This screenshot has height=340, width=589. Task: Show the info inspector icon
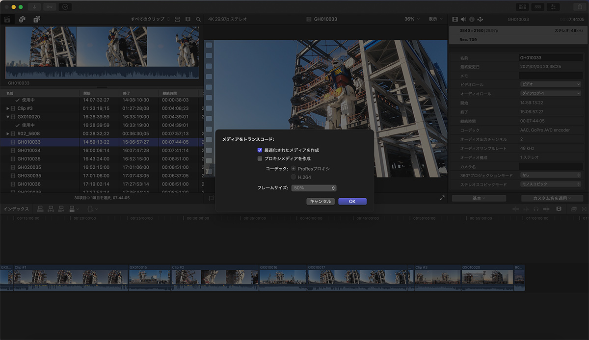coord(472,19)
